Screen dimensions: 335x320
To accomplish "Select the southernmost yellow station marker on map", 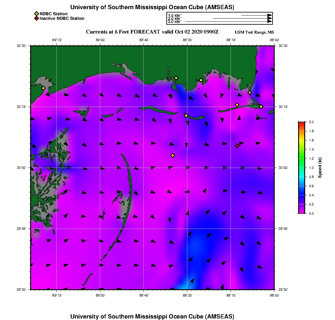I will click(x=173, y=155).
